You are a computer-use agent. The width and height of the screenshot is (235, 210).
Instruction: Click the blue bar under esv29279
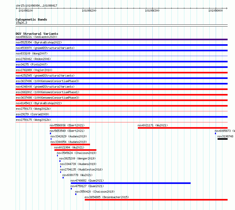pyautogui.click(x=121, y=117)
